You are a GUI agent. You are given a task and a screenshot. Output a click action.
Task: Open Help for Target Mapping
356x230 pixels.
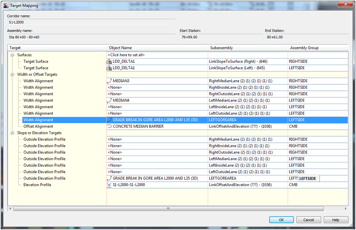pos(336,220)
